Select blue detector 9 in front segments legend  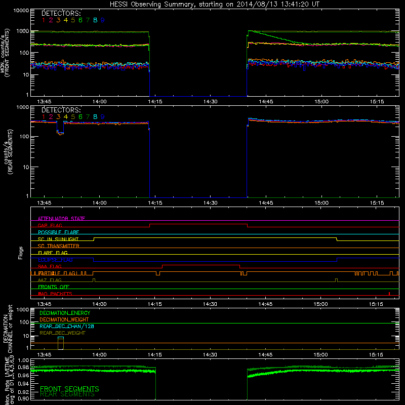click(x=103, y=20)
